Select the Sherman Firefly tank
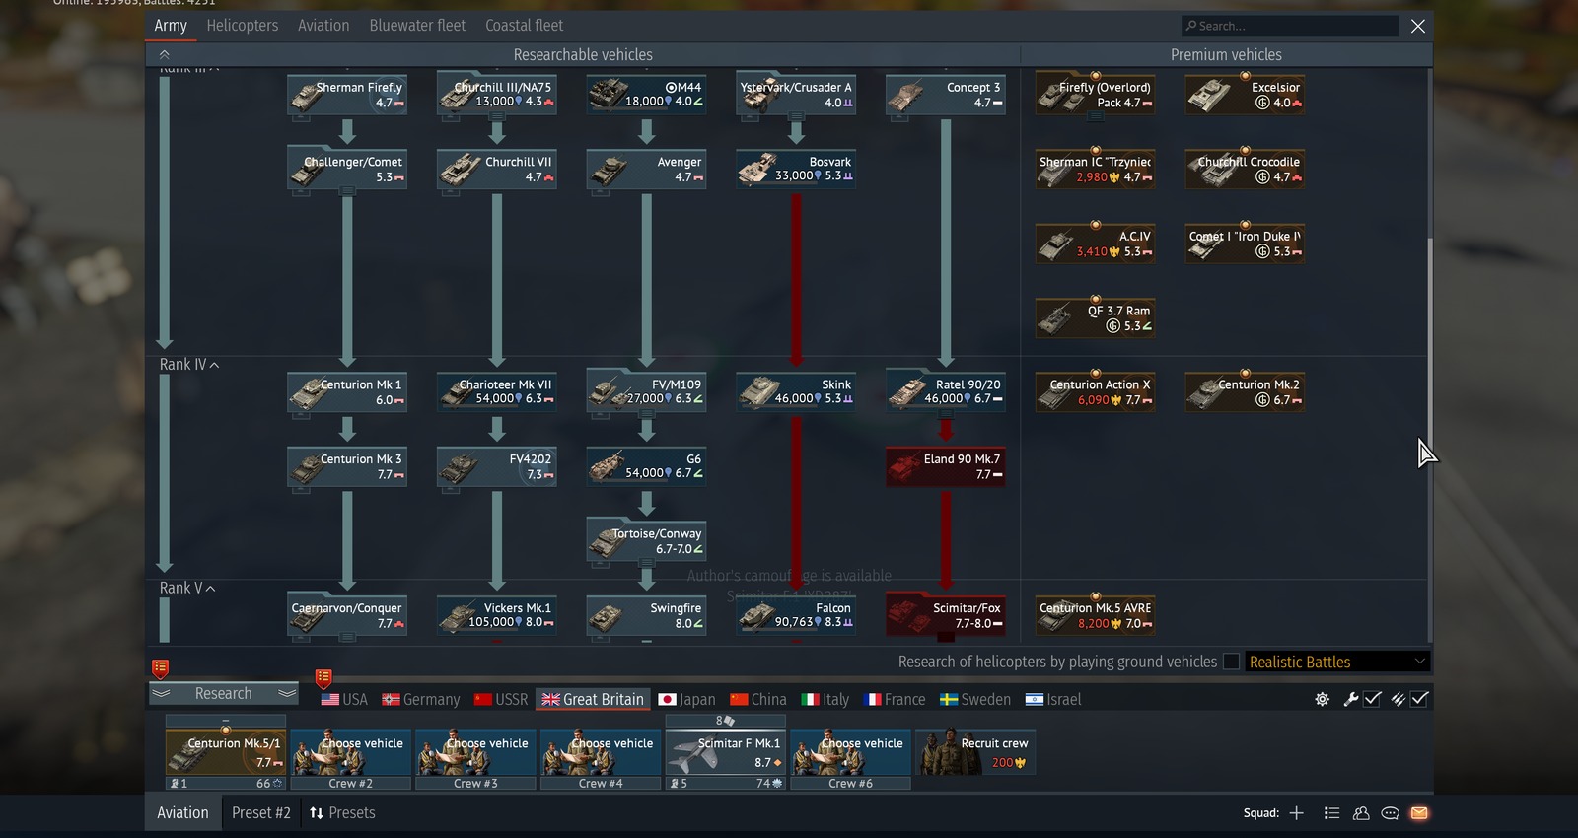Screen dimensions: 1578x838 point(347,95)
